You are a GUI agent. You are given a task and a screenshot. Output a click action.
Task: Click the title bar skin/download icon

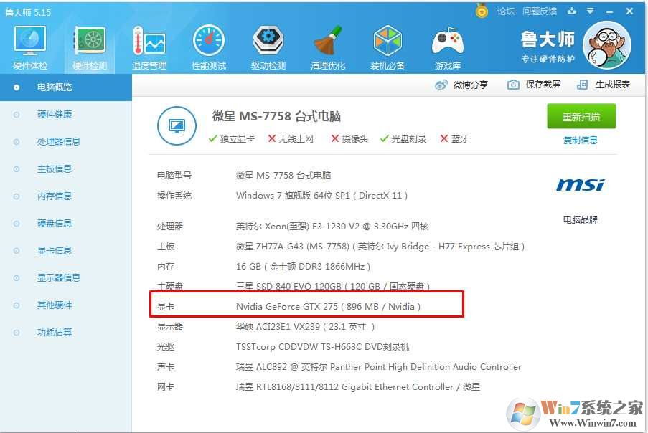[572, 11]
